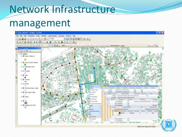
Task: Click the Fixed Zoom In arrows icon
Action: pyautogui.click(x=28, y=42)
